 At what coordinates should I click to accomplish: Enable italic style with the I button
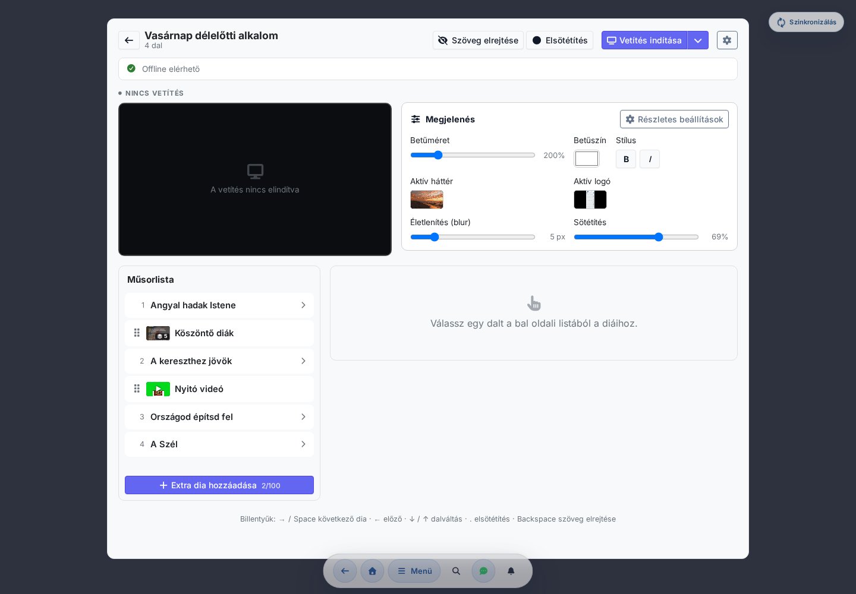pos(650,159)
